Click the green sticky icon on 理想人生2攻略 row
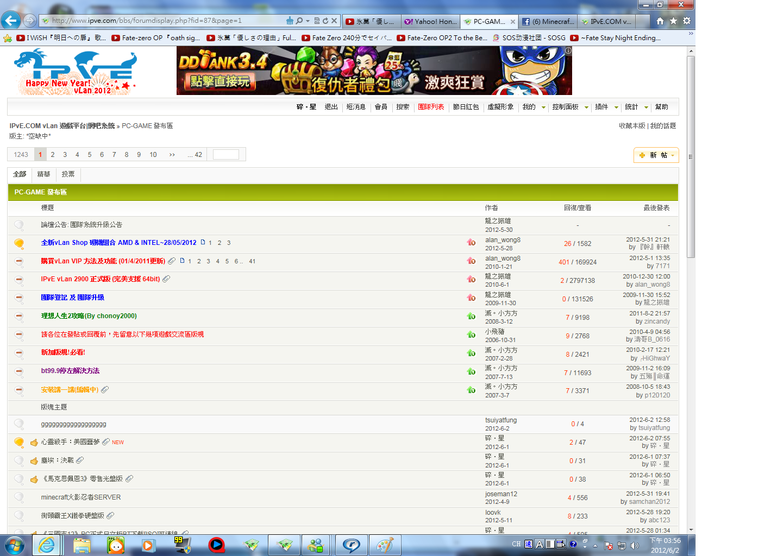Image resolution: width=771 pixels, height=556 pixels. pyautogui.click(x=471, y=316)
